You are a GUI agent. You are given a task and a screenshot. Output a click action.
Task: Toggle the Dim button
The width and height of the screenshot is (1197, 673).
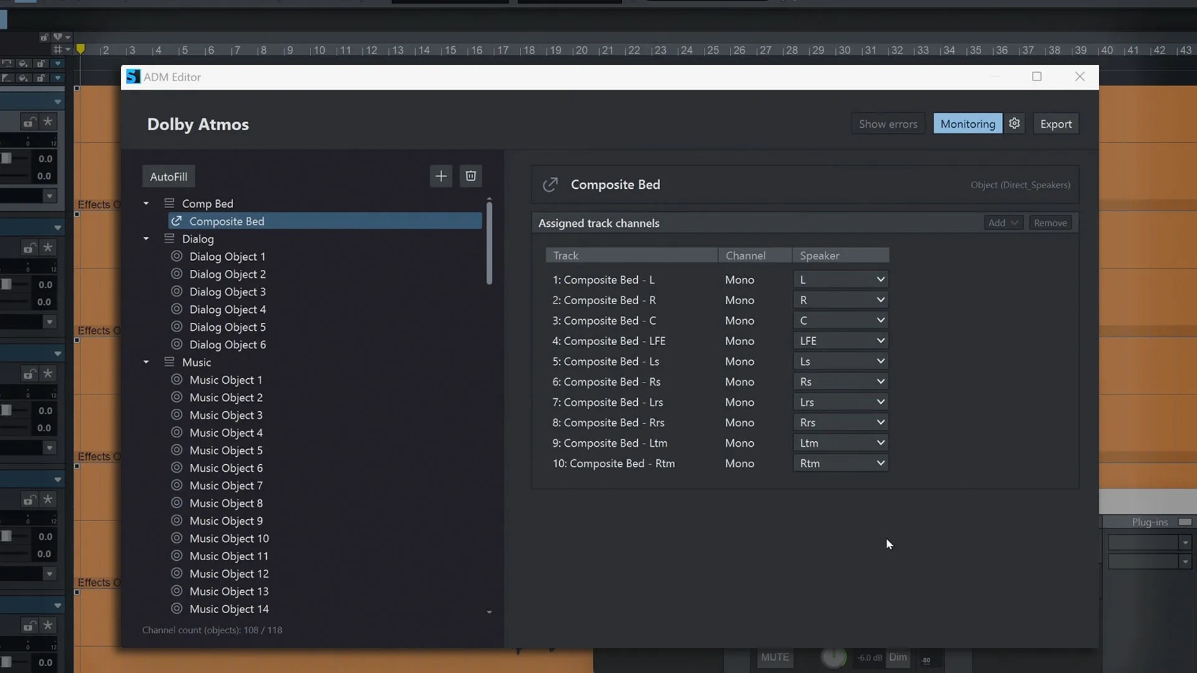898,657
